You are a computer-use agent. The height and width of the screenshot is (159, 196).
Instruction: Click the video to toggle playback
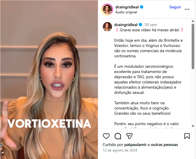tap(49, 79)
